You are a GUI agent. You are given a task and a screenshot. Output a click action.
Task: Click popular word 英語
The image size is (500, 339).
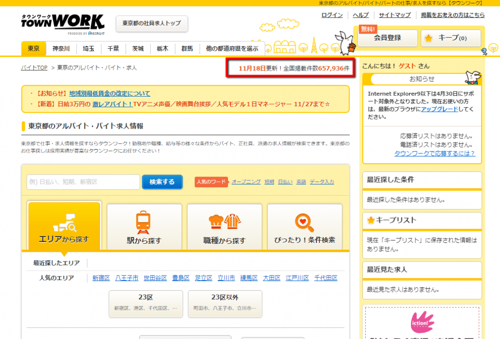coord(301,181)
